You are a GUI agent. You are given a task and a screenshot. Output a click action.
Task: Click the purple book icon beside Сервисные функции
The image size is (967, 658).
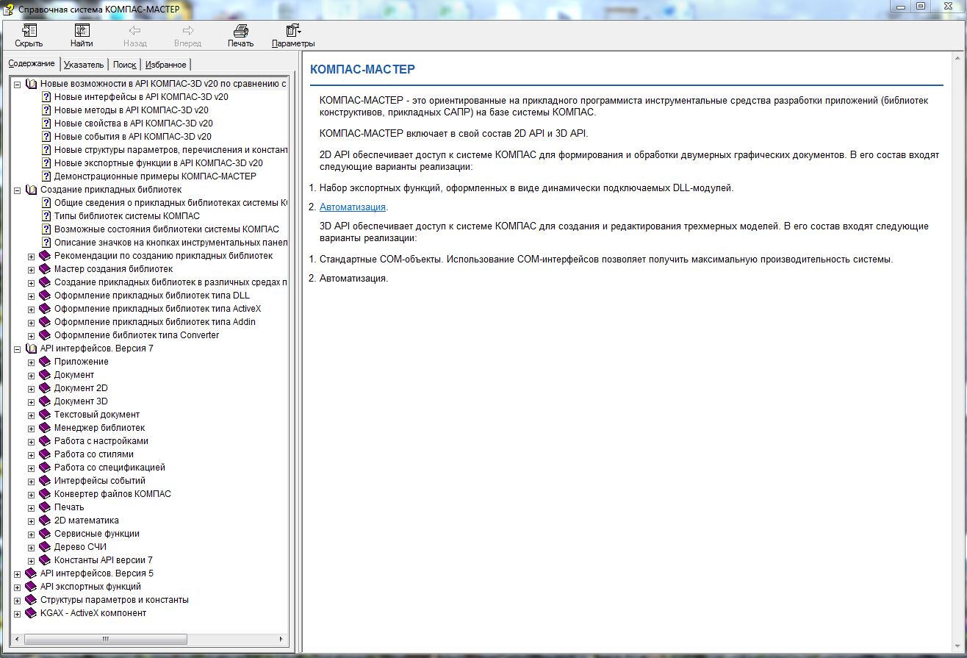pyautogui.click(x=45, y=534)
